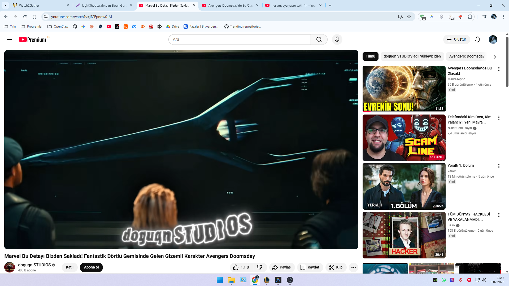Viewport: 509px width, 286px height.
Task: Open the Drive bookmark
Action: 173,27
